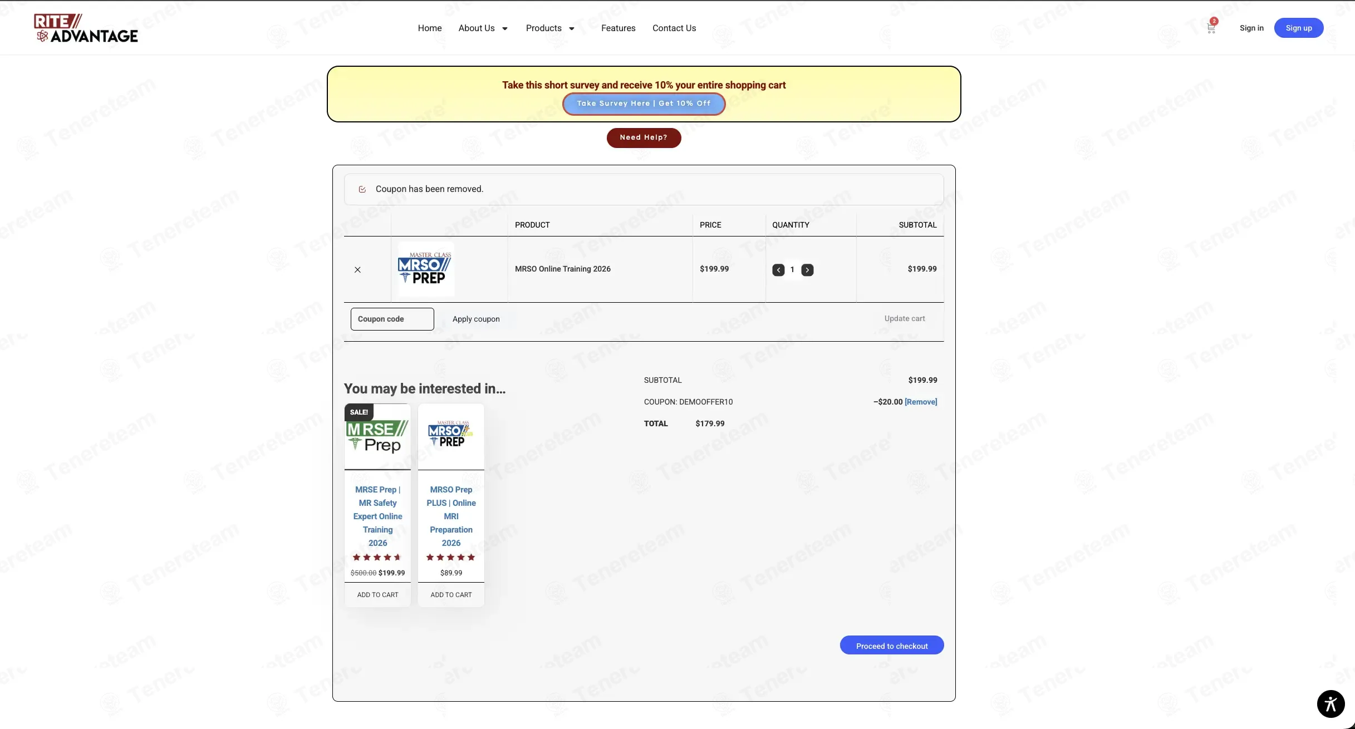Open the MRSE Prep product image
The width and height of the screenshot is (1355, 729).
(x=377, y=436)
